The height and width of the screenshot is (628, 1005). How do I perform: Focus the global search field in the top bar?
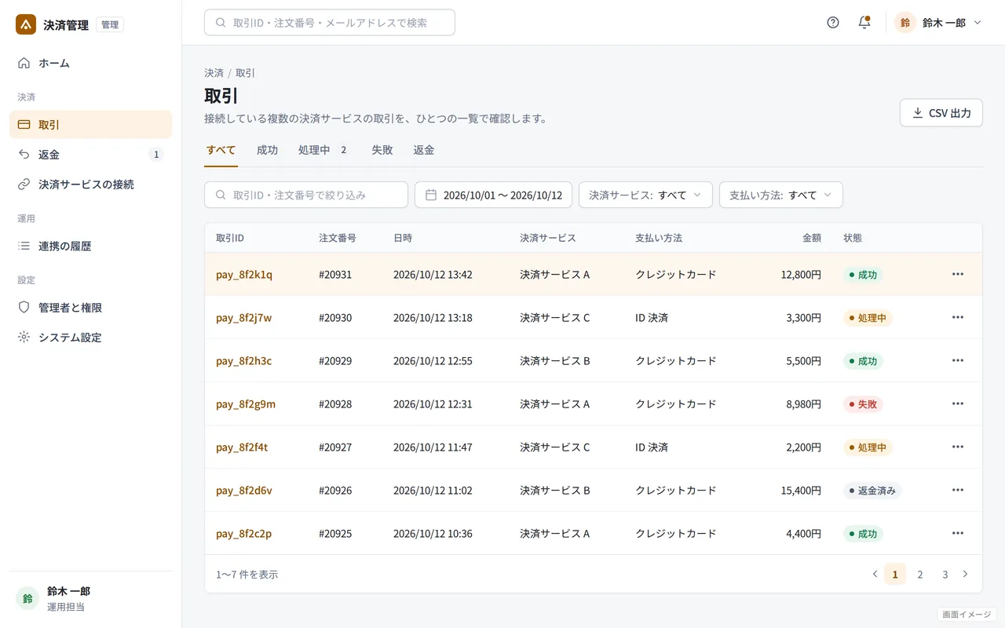coord(330,23)
